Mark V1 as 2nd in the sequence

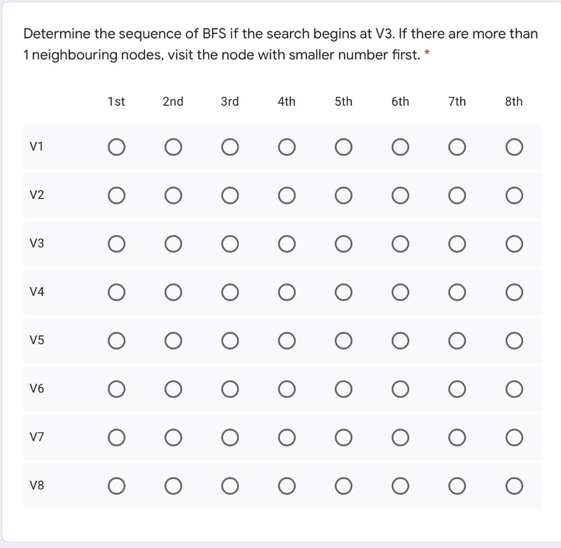pyautogui.click(x=173, y=147)
